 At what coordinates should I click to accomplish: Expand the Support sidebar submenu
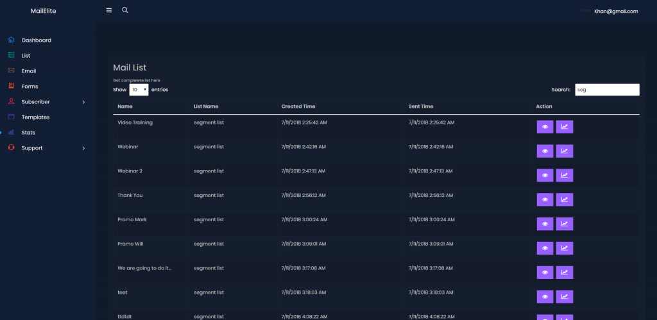(83, 148)
